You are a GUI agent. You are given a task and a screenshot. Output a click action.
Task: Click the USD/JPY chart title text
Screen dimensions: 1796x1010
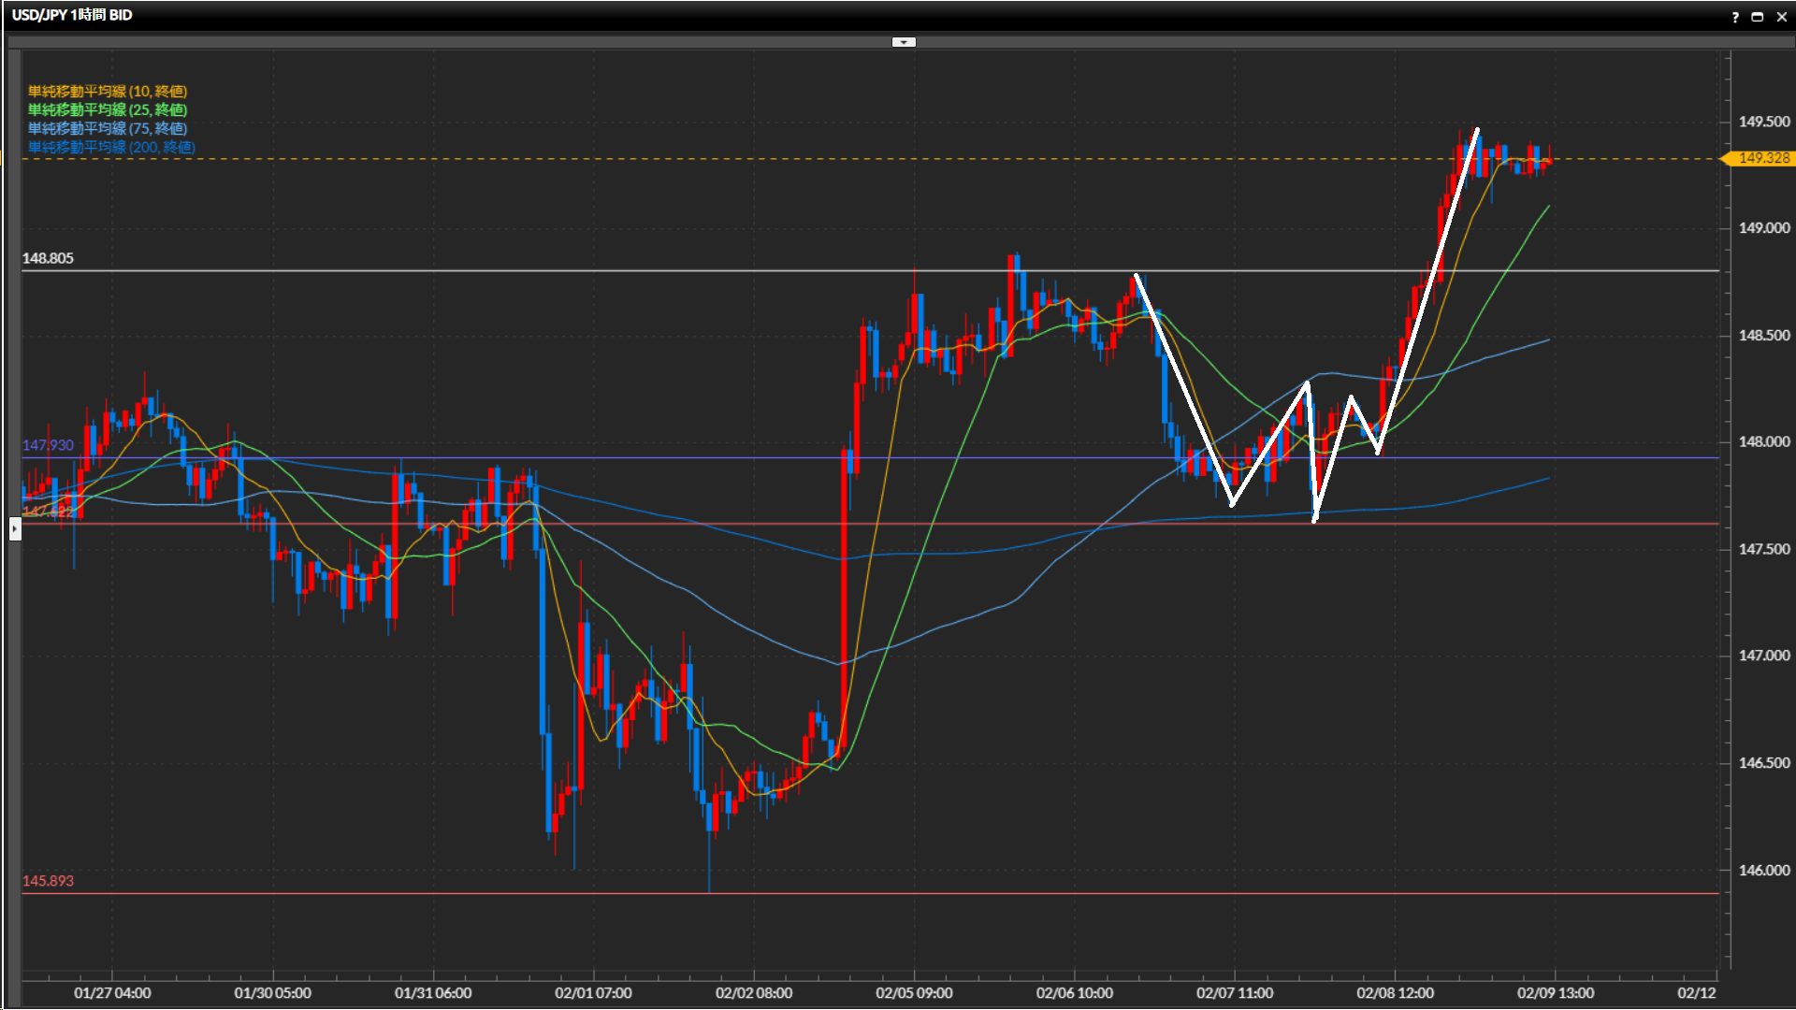(x=72, y=15)
